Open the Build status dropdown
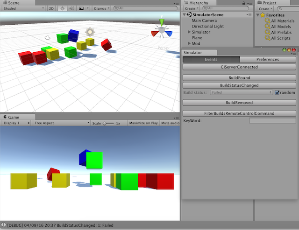The height and width of the screenshot is (230, 299). pos(242,92)
